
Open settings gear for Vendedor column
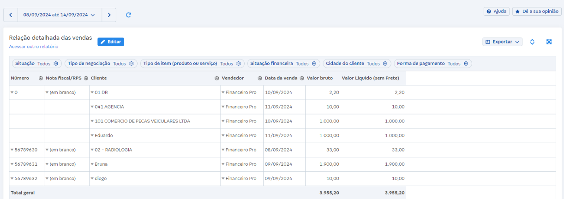coord(260,78)
